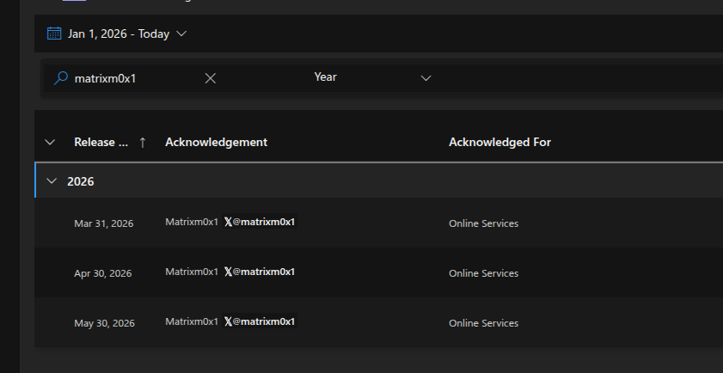Sort by the Acknowledgement column header
The image size is (723, 373).
[217, 142]
